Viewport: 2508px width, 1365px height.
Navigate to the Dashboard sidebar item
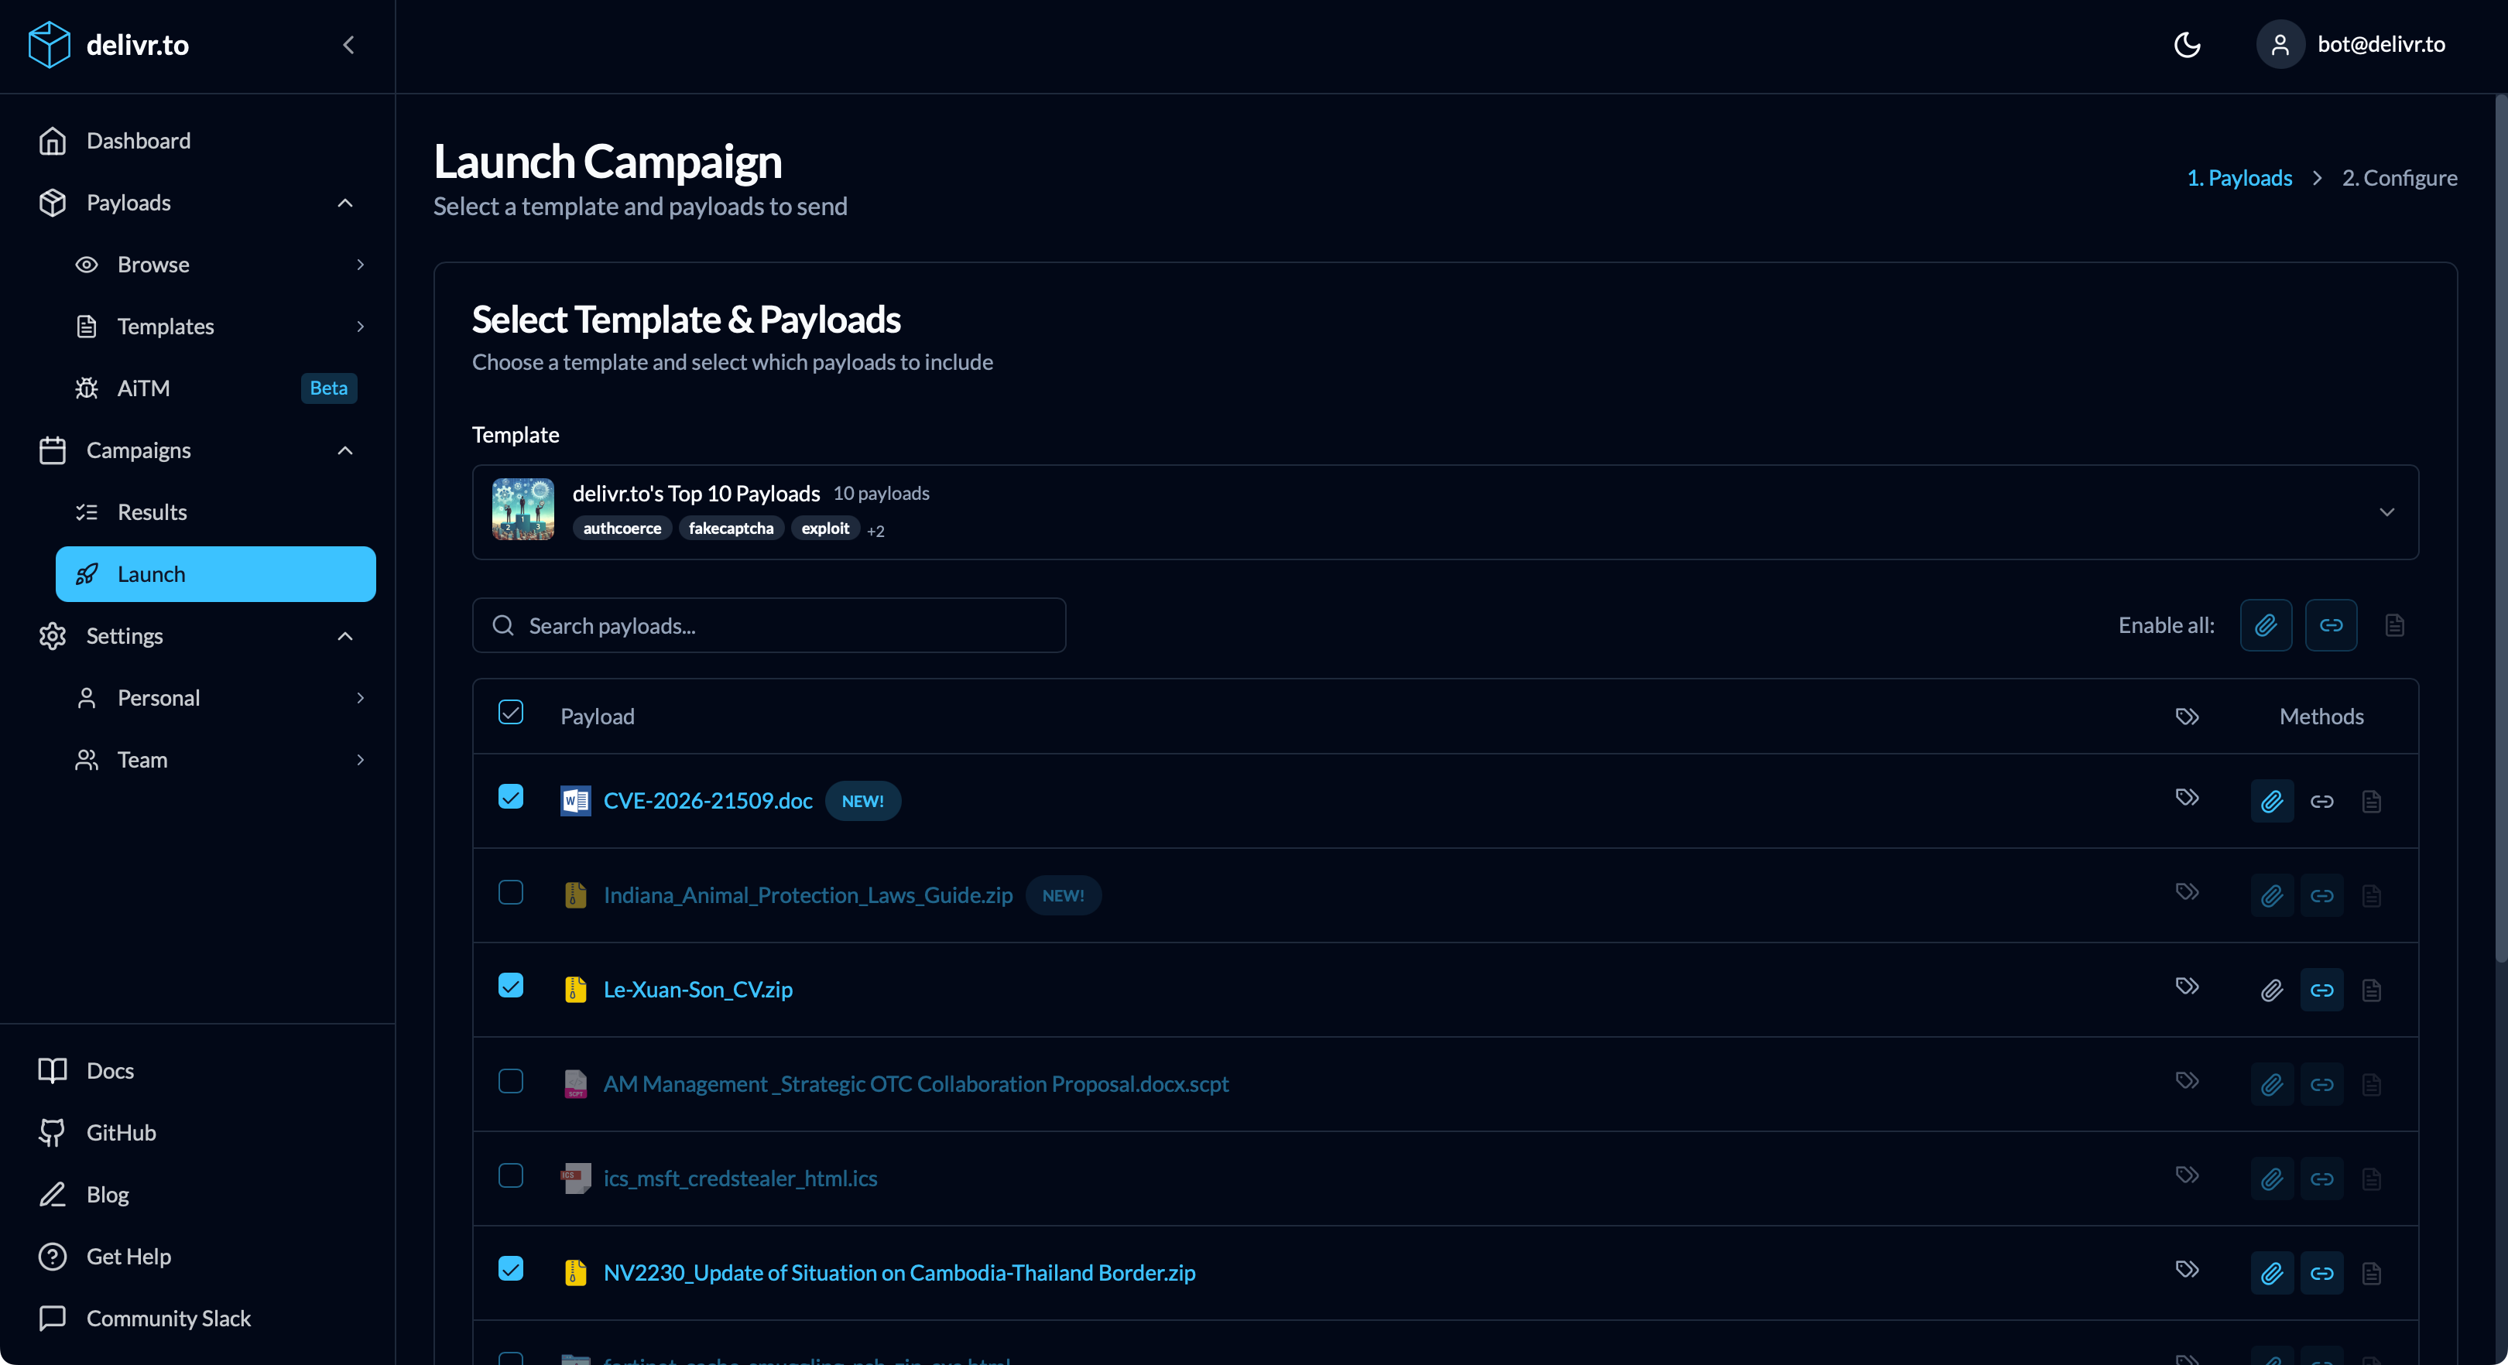(139, 140)
